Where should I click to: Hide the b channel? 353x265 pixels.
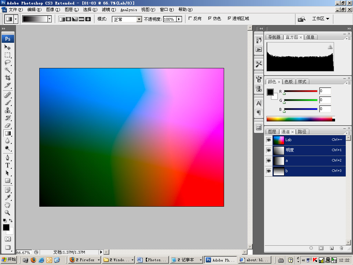269,171
